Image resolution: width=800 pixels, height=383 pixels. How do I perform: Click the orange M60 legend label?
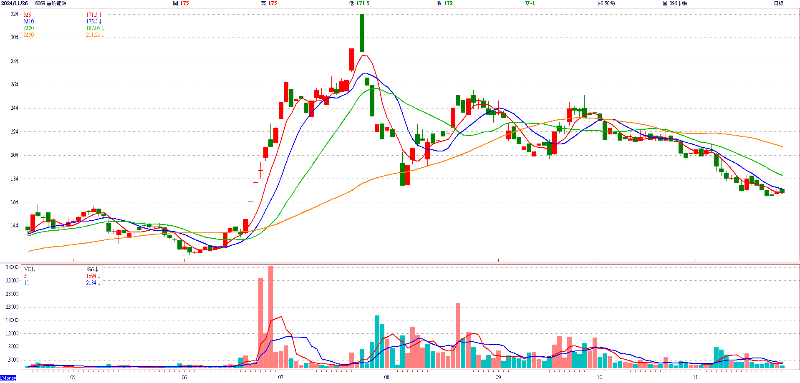29,35
